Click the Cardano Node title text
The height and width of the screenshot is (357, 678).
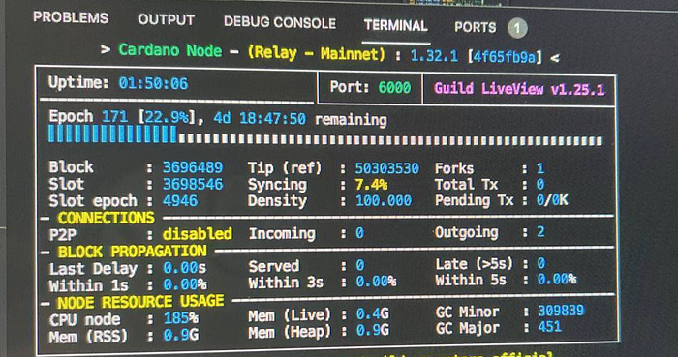point(169,50)
